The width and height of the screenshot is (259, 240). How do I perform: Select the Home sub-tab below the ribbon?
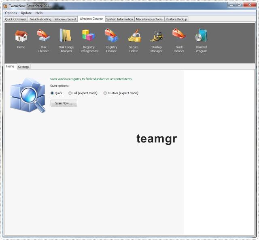point(10,66)
